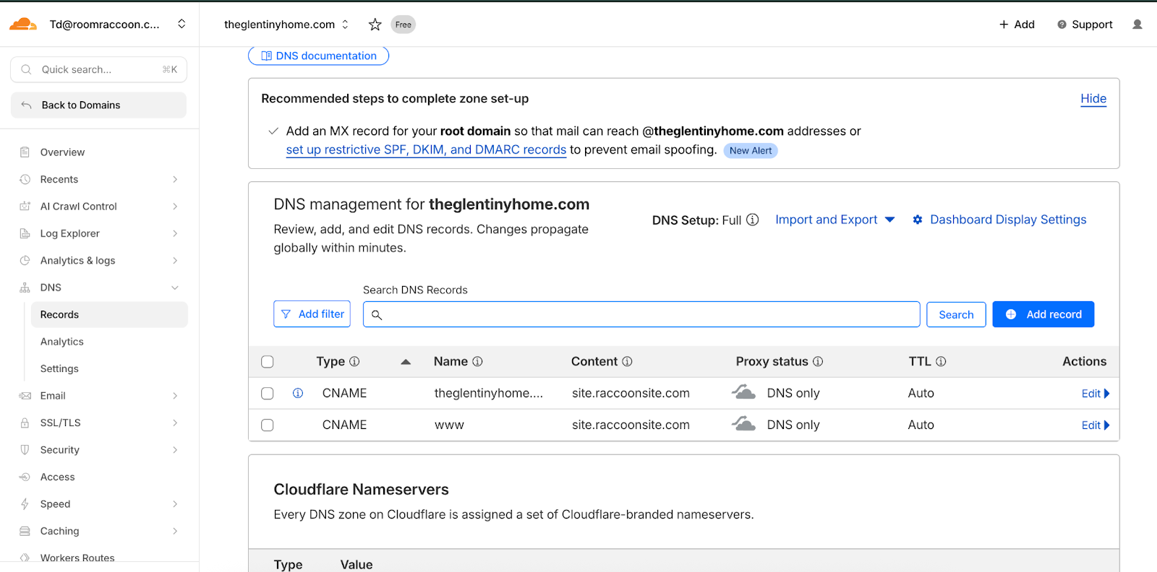
Task: Check the theglentinyhome CNAME record checkbox
Action: pyautogui.click(x=268, y=394)
